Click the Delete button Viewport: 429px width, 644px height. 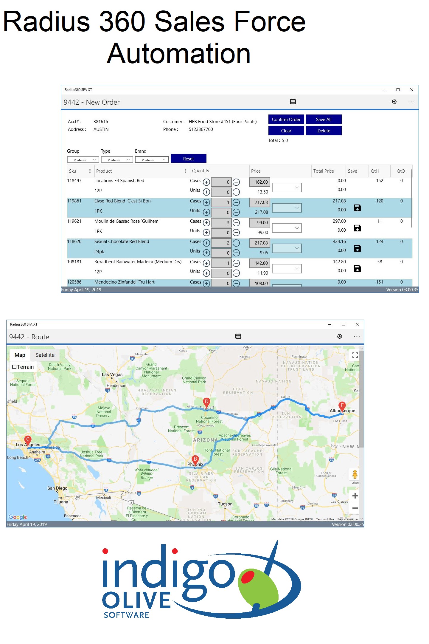(x=324, y=131)
